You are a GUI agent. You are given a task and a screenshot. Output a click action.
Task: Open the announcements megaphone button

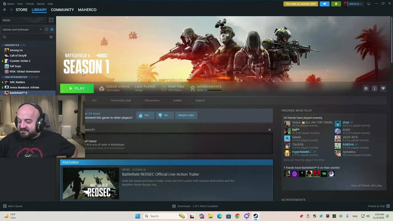click(325, 4)
